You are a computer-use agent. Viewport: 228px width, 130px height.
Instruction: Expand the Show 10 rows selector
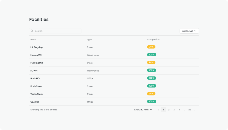(x=143, y=110)
